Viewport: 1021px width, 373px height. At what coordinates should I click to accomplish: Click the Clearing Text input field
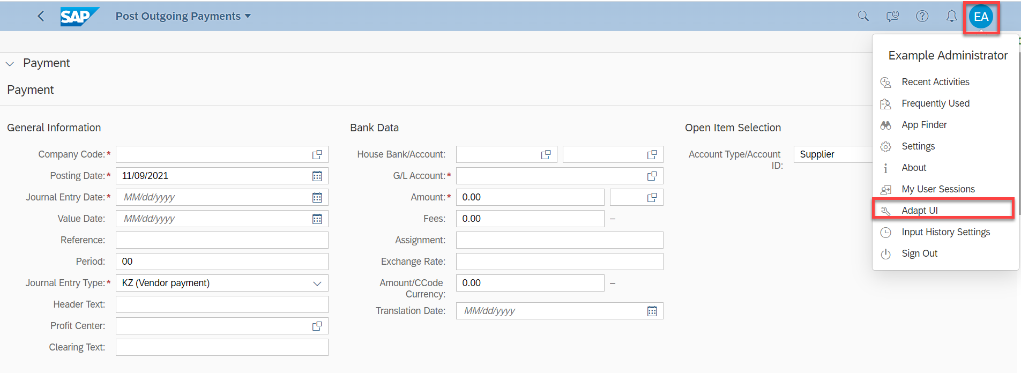pyautogui.click(x=222, y=347)
